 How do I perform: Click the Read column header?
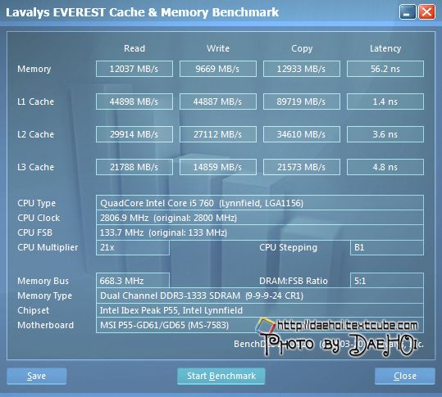[134, 48]
